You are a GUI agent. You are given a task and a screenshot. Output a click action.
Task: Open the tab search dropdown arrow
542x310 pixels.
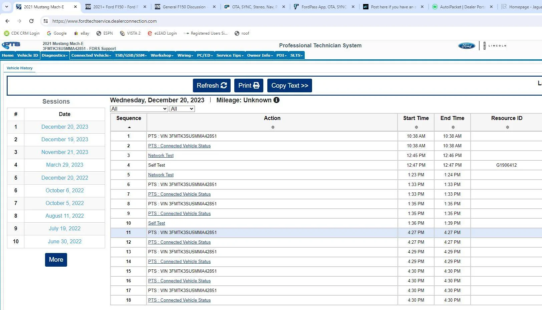click(x=6, y=7)
